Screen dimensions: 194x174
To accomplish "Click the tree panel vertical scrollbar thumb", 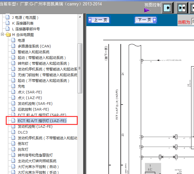I will coord(80,68).
